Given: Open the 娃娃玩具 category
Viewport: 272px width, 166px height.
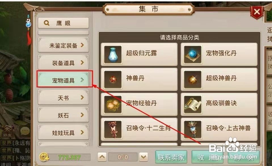Looking at the screenshot, I should 63,133.
